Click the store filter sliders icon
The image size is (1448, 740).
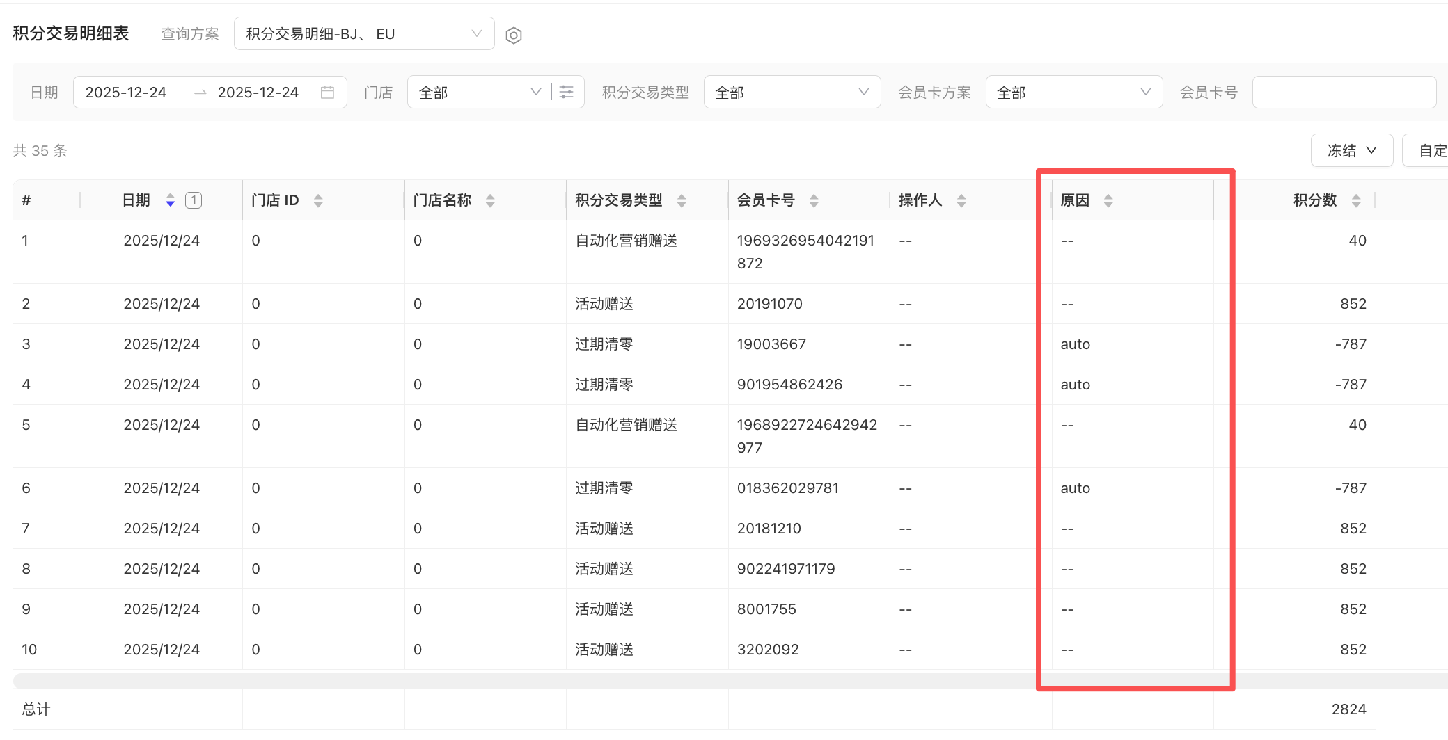[567, 92]
